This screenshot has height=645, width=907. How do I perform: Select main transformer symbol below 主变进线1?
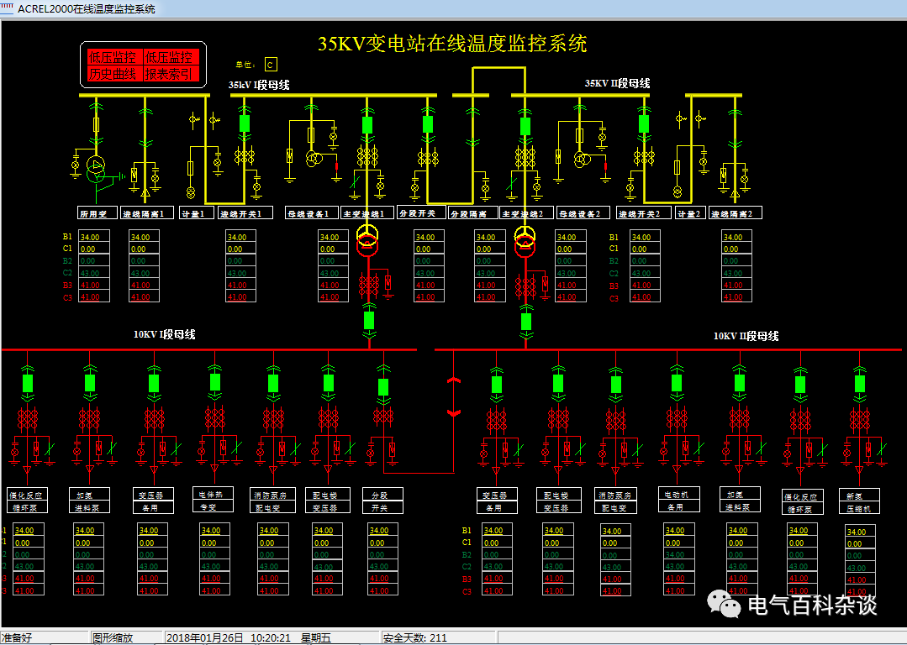pos(366,240)
